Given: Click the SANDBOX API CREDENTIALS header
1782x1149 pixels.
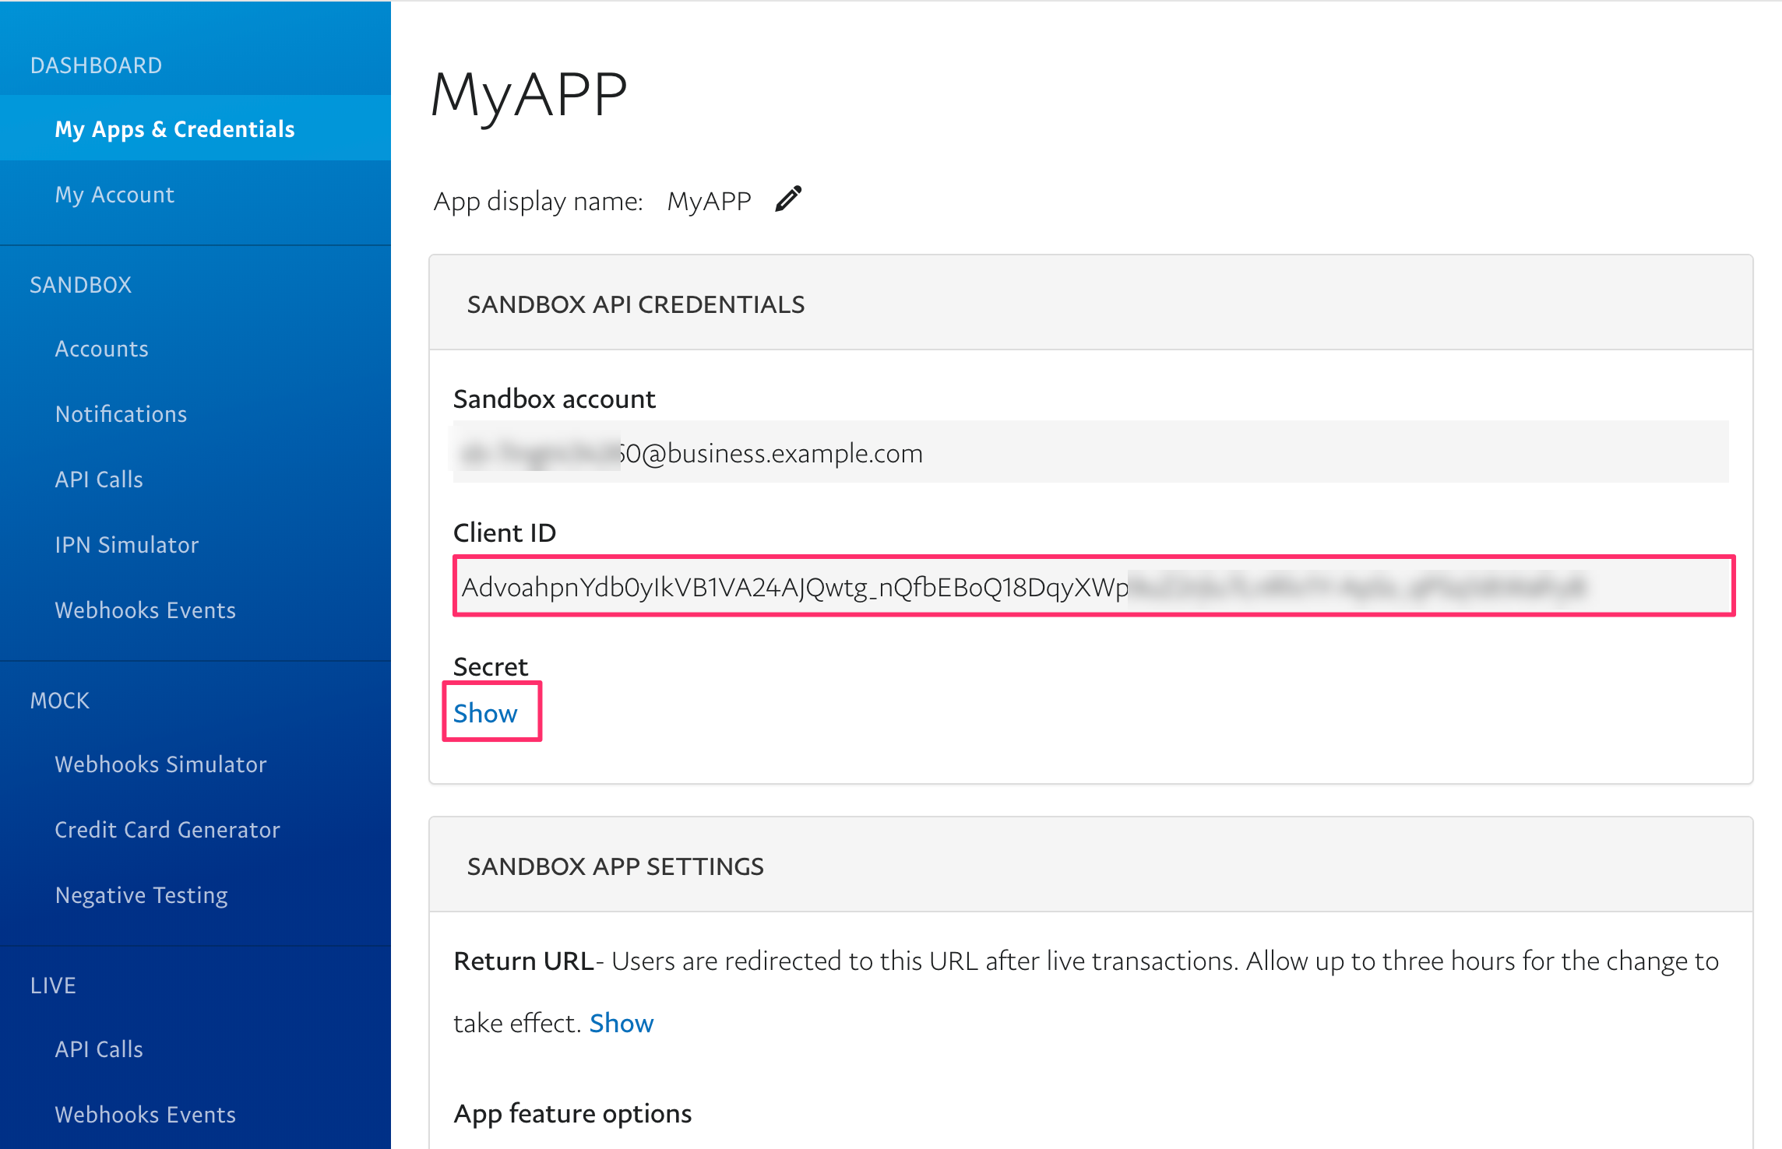Looking at the screenshot, I should (x=636, y=304).
